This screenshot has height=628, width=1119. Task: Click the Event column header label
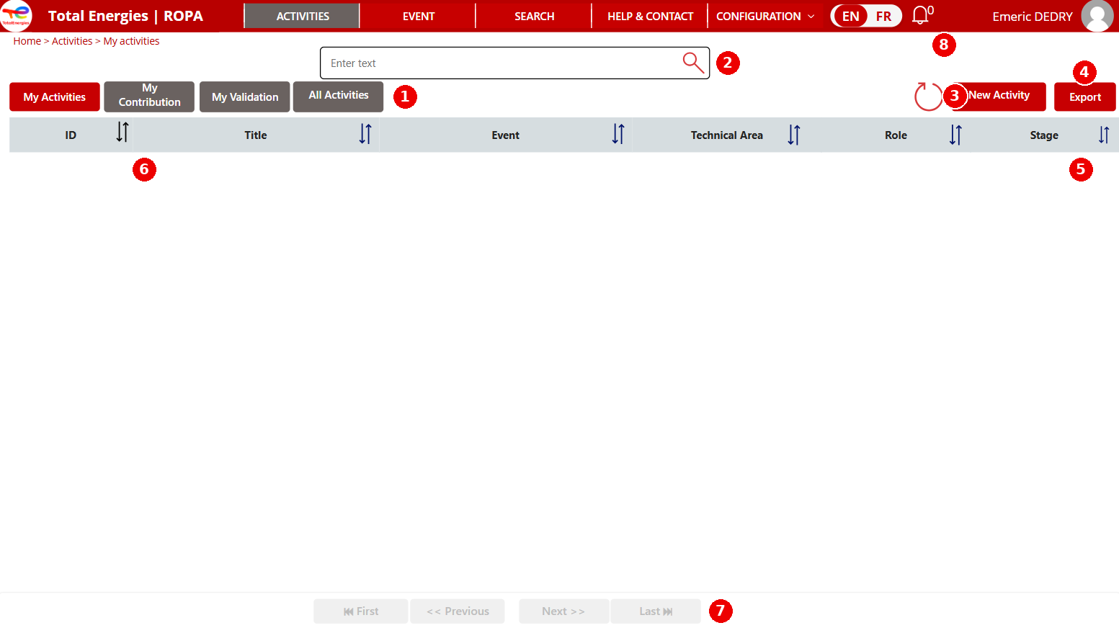[506, 135]
